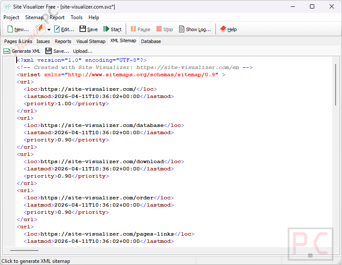This screenshot has width=342, height=265.
Task: Click the Edit project pencil icon
Action: click(57, 29)
